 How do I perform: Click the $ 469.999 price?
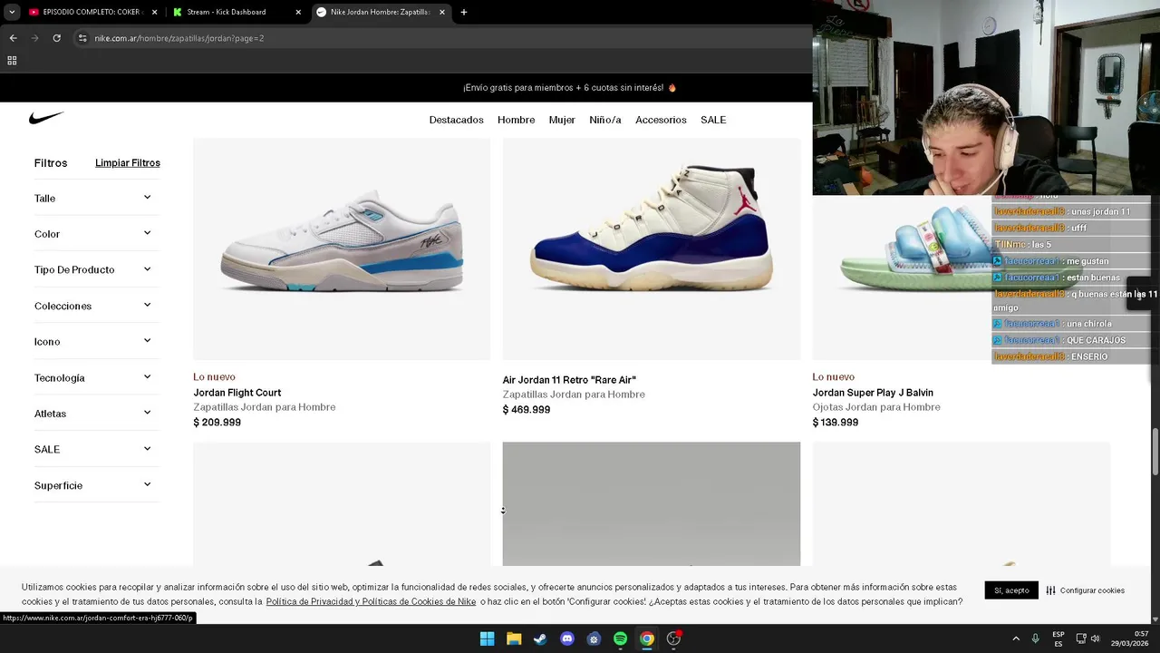pyautogui.click(x=527, y=410)
